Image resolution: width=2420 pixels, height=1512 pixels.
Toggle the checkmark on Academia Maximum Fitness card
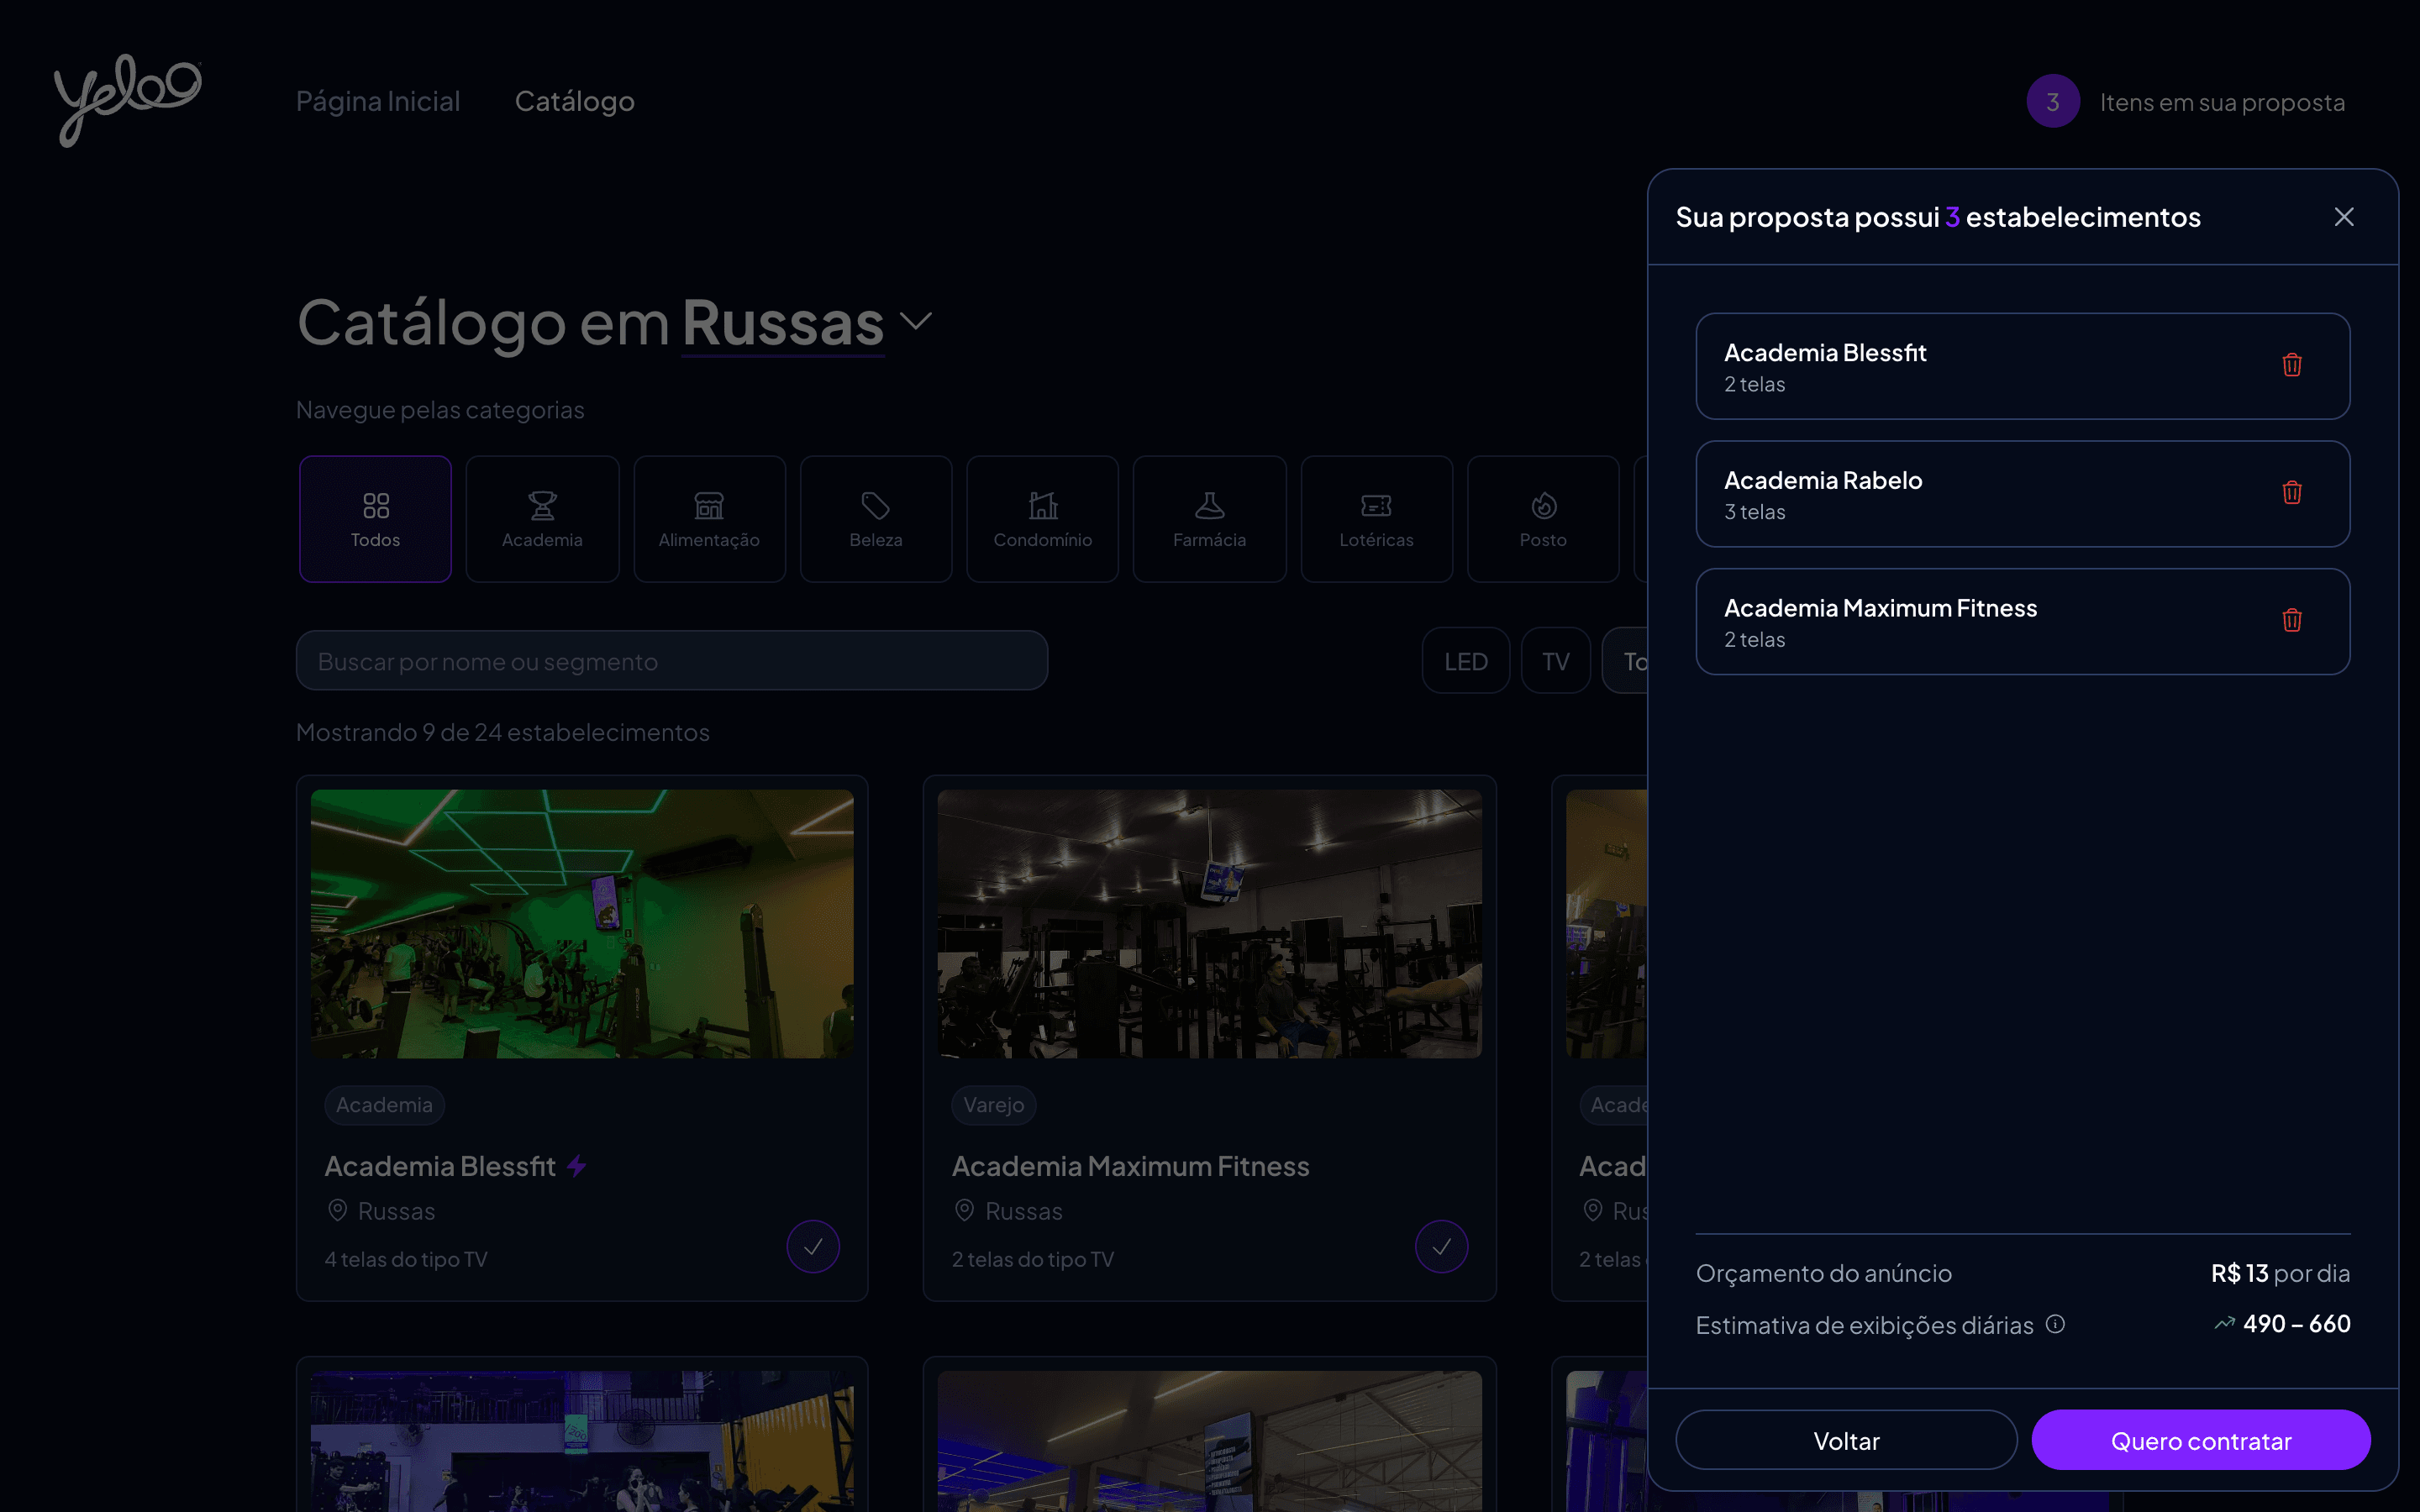click(1441, 1247)
